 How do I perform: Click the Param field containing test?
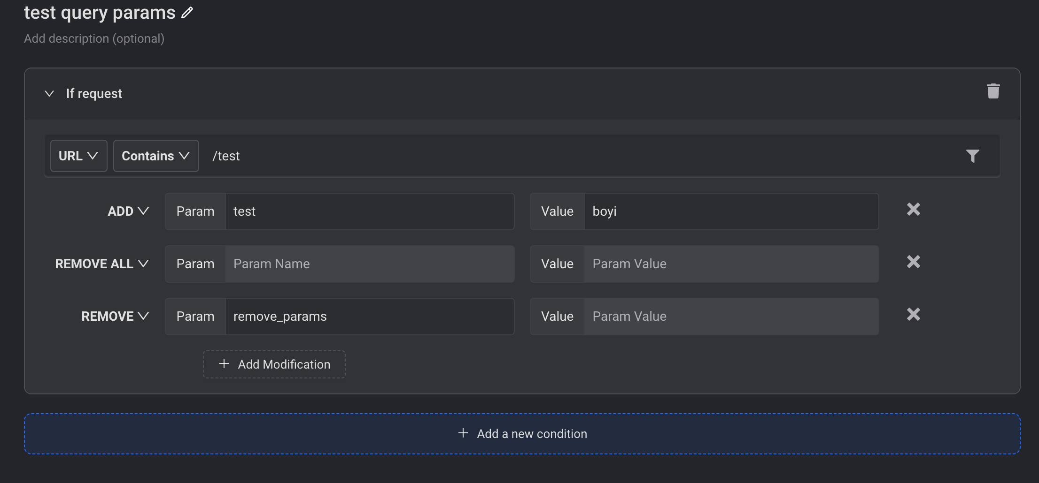pyautogui.click(x=370, y=211)
